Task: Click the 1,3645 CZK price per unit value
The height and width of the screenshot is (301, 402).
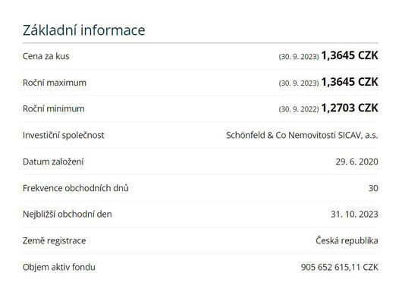Action: pyautogui.click(x=350, y=55)
